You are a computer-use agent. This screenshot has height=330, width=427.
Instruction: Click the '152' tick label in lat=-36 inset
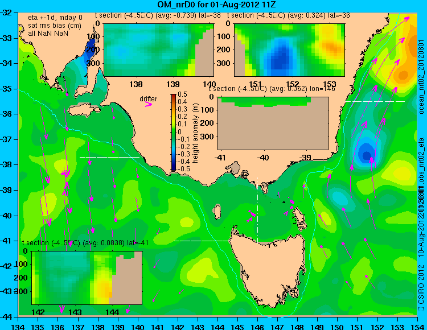[x=293, y=84]
